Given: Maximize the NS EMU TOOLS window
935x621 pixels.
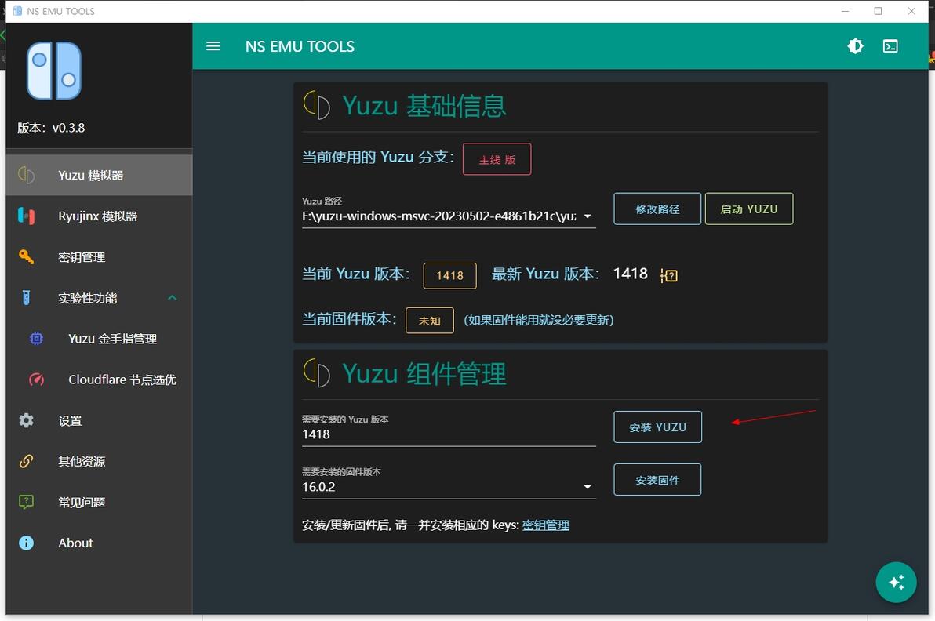Looking at the screenshot, I should pos(878,11).
